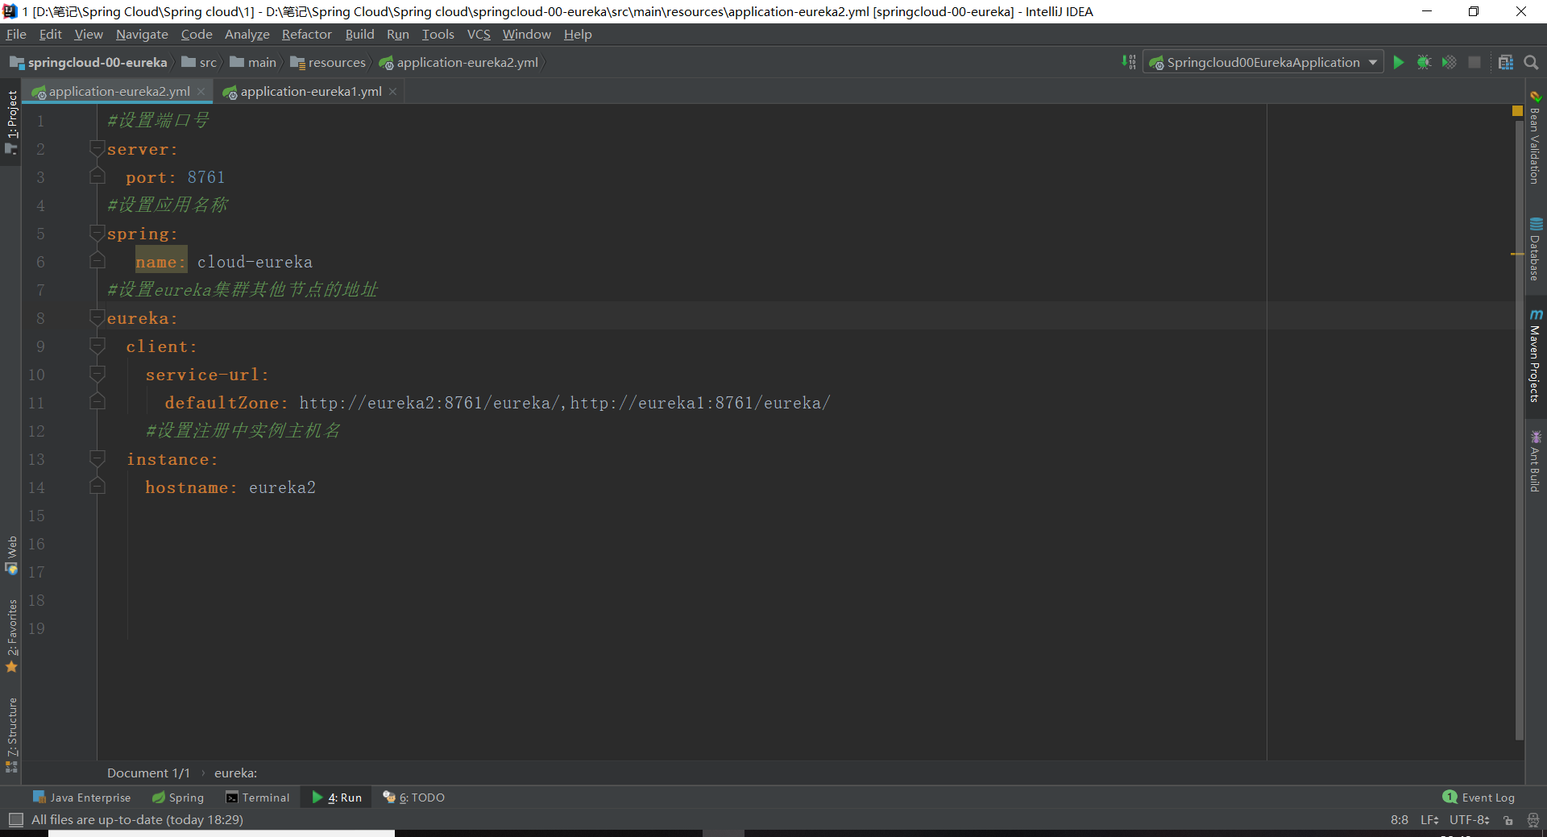Open the View menu
The height and width of the screenshot is (837, 1547).
pos(89,34)
